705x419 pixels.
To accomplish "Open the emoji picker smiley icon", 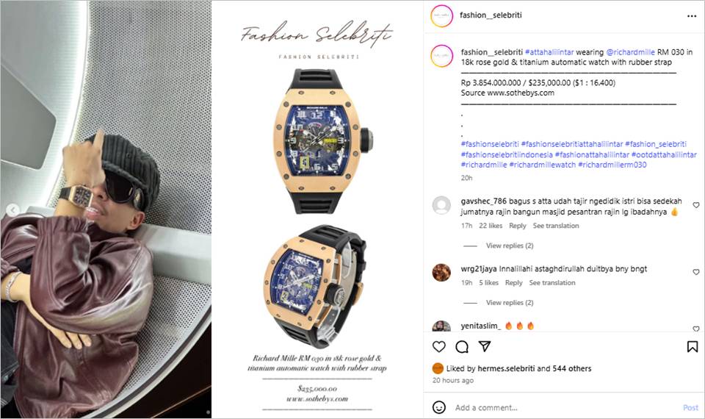I will pyautogui.click(x=439, y=407).
